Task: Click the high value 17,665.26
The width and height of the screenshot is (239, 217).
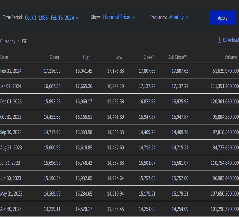Action: pyautogui.click(x=84, y=86)
